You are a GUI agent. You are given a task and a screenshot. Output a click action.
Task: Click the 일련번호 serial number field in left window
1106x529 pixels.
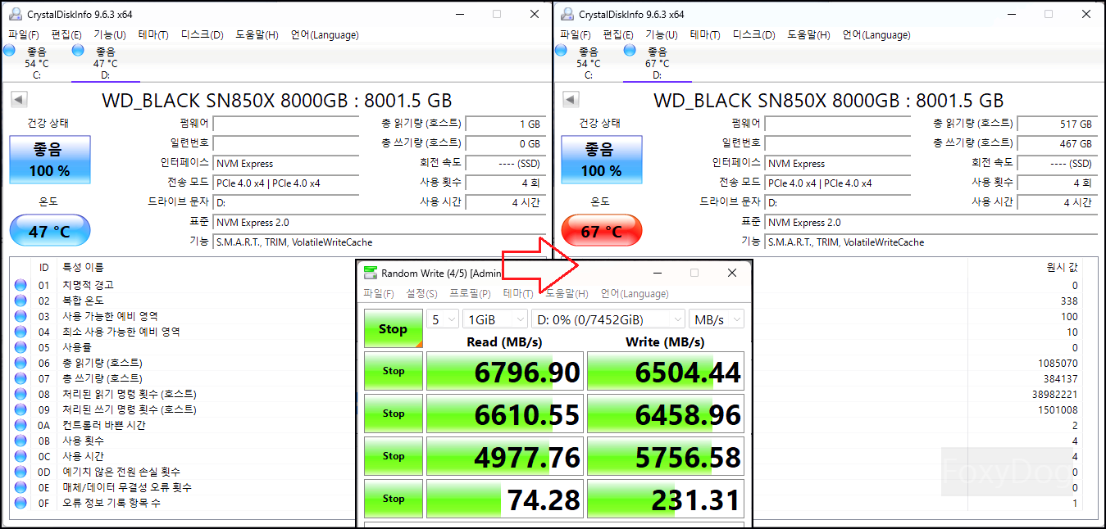click(x=285, y=143)
